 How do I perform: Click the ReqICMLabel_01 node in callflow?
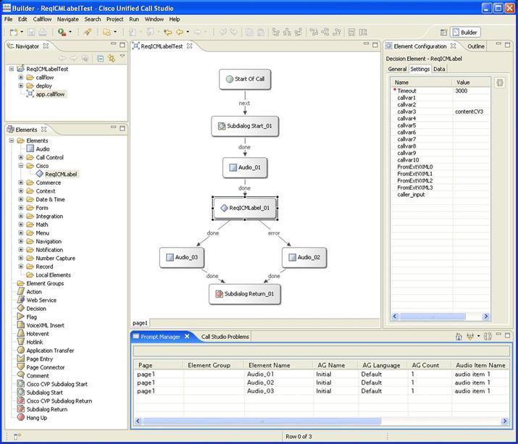point(245,208)
